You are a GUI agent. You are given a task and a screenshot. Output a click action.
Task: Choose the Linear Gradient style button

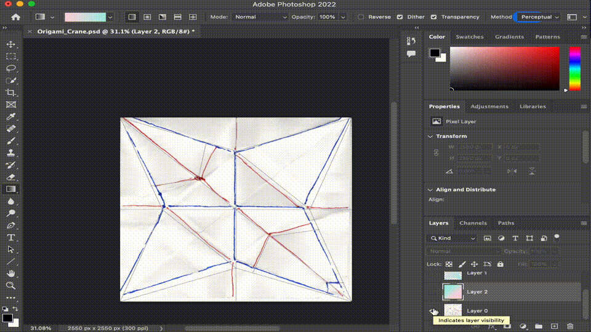[x=132, y=17]
